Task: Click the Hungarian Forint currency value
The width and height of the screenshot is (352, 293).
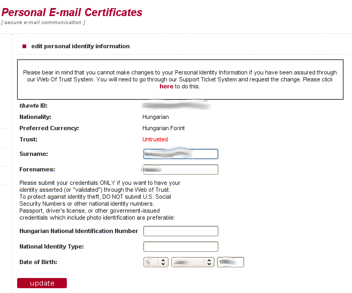Action: tap(164, 128)
